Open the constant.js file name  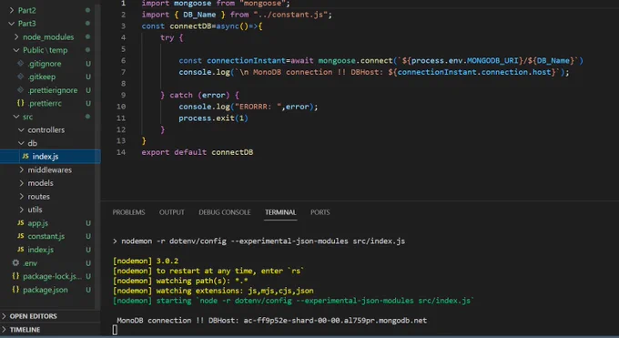[46, 236]
